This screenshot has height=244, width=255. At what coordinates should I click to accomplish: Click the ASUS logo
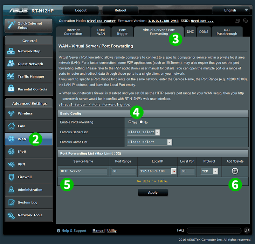tap(18, 11)
